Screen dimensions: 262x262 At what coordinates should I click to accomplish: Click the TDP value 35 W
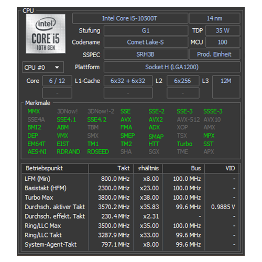pyautogui.click(x=223, y=30)
